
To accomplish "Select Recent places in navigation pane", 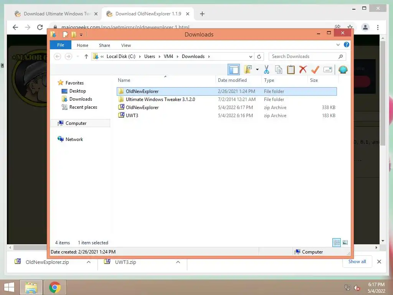I will (x=83, y=107).
